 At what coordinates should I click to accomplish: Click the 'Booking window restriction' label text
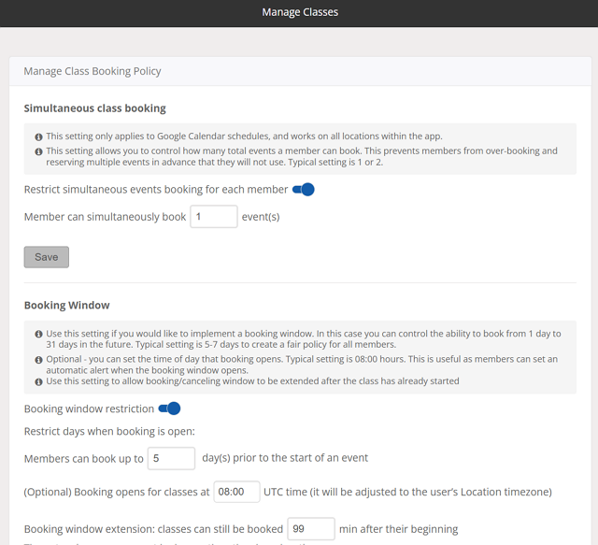coord(89,409)
